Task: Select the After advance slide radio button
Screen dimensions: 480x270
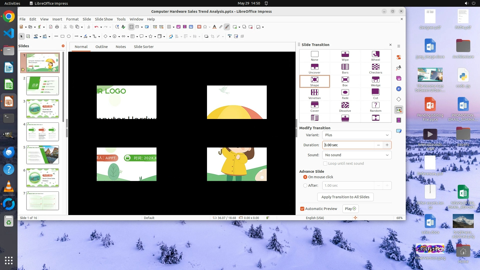Action: [x=305, y=185]
